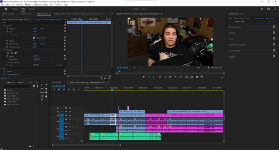Image resolution: width=279 pixels, height=150 pixels.
Task: Select the Ripple Edit tool
Action: point(42,89)
